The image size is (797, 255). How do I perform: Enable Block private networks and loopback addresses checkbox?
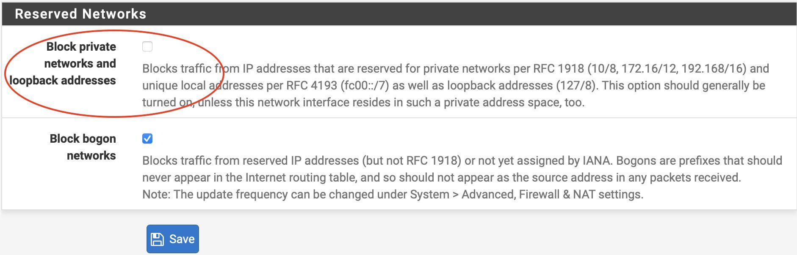147,46
